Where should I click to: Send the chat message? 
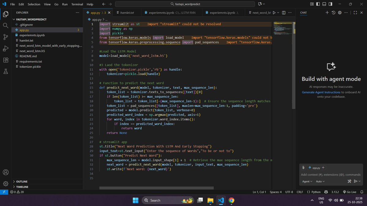(x=355, y=181)
